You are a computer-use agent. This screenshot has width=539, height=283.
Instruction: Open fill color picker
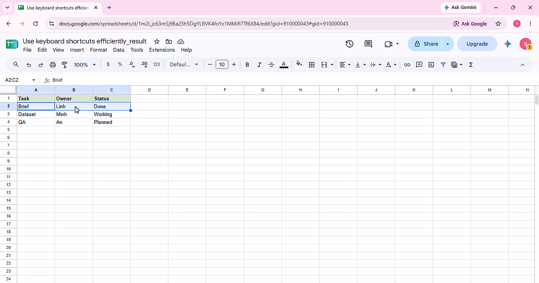300,65
